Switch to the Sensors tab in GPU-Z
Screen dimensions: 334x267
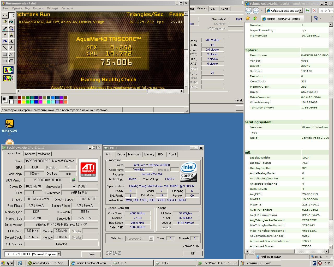pyautogui.click(x=30, y=154)
